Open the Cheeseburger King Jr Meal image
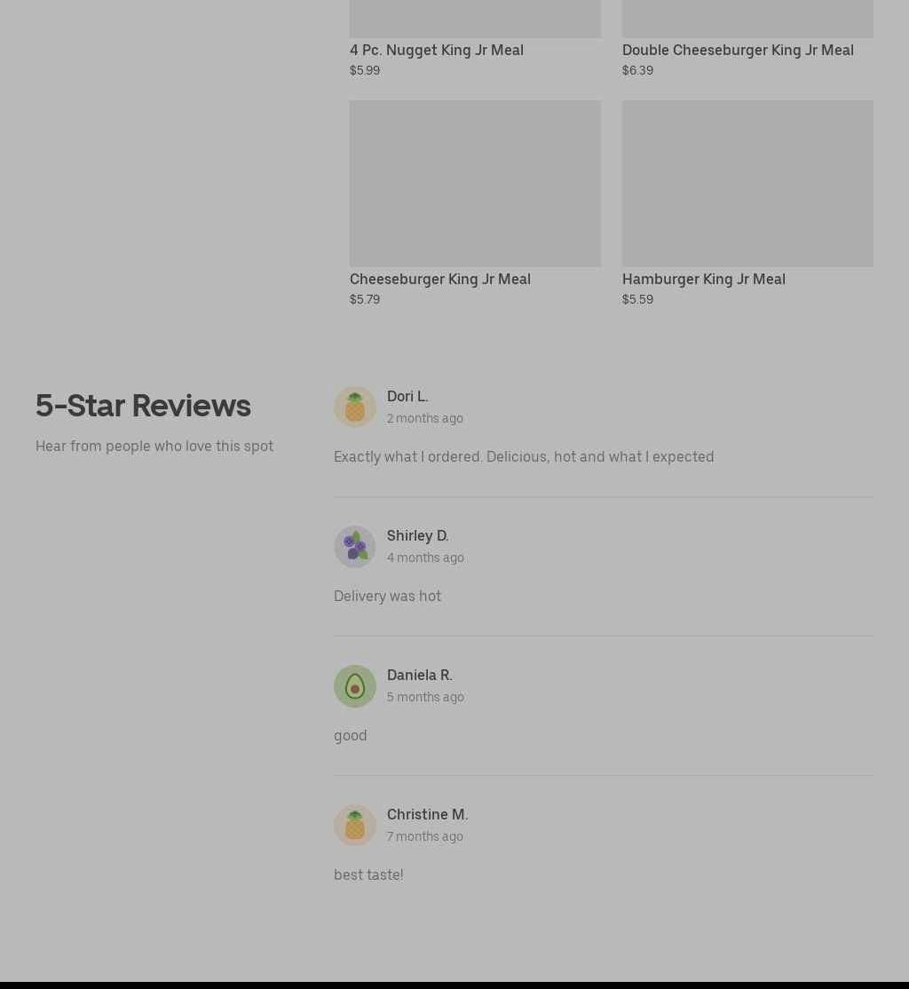 pos(475,183)
